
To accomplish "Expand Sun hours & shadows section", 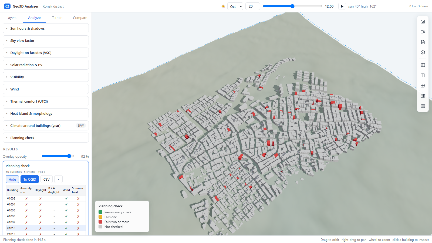I will click(x=46, y=28).
